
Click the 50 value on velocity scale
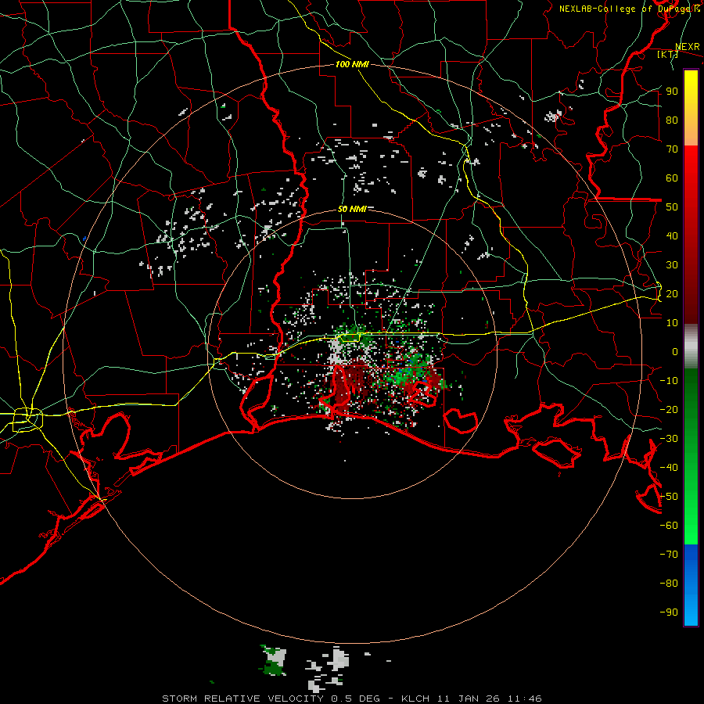pyautogui.click(x=672, y=207)
